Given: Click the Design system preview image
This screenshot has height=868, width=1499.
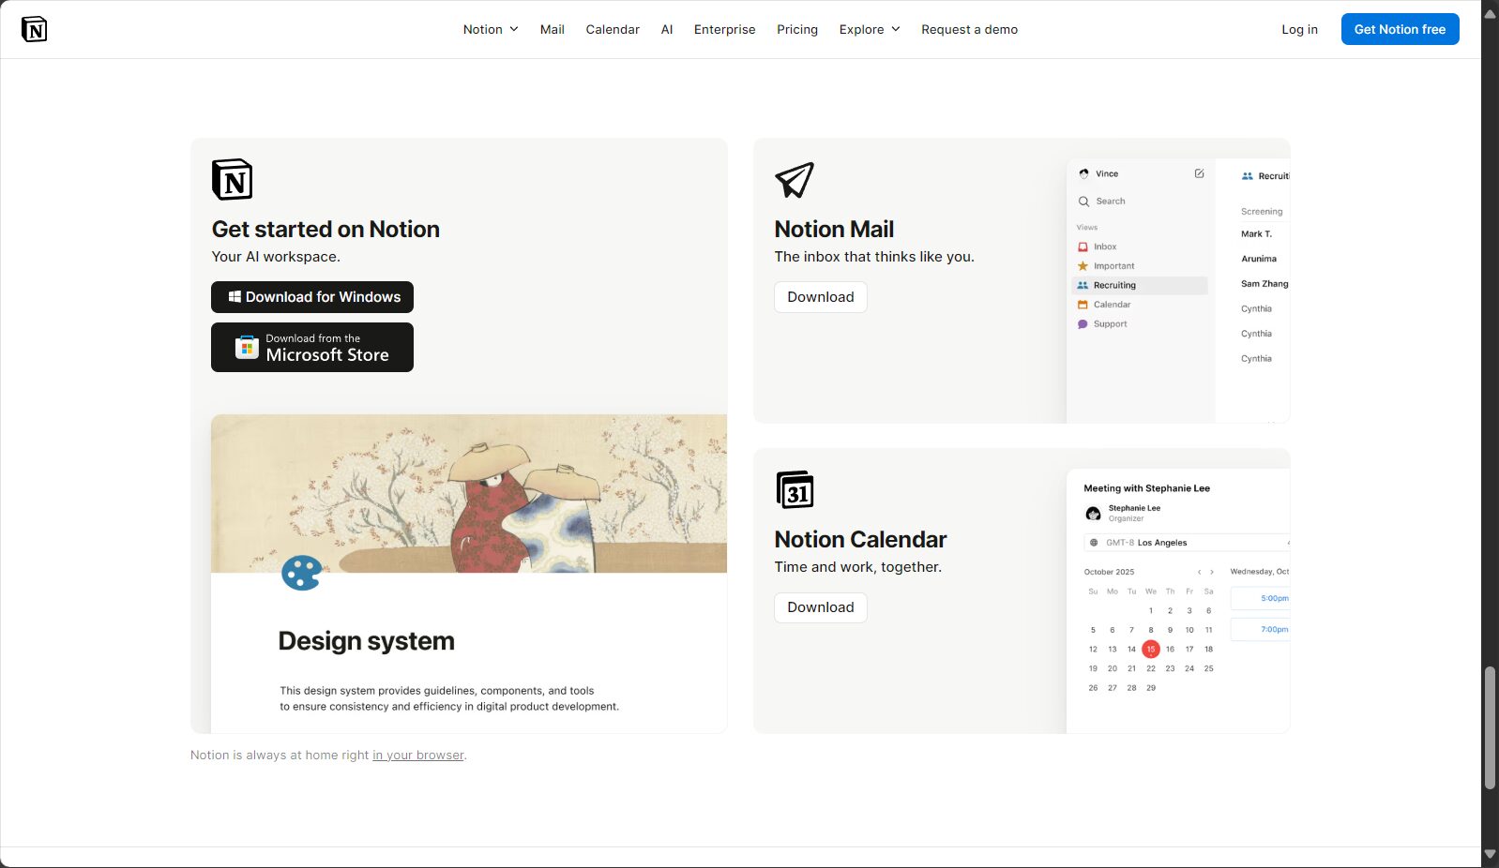Looking at the screenshot, I should 469,574.
